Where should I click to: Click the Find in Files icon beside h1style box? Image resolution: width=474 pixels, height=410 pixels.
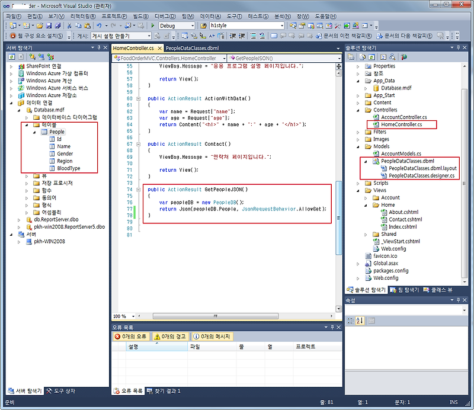tap(204, 25)
